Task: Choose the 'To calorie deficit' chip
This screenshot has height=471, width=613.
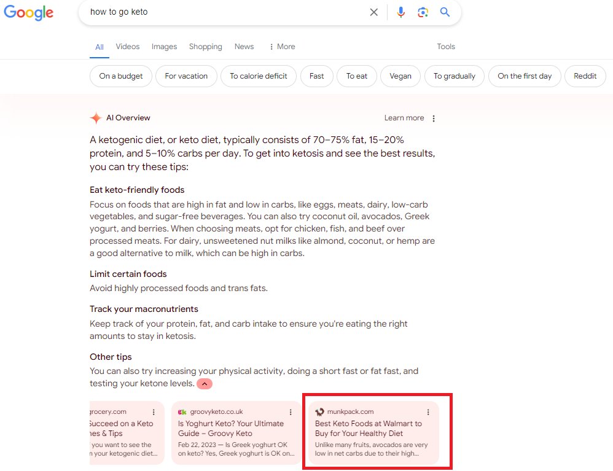Action: point(259,76)
